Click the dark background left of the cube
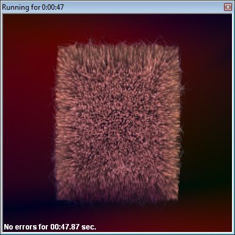The image size is (235, 235). [29, 122]
